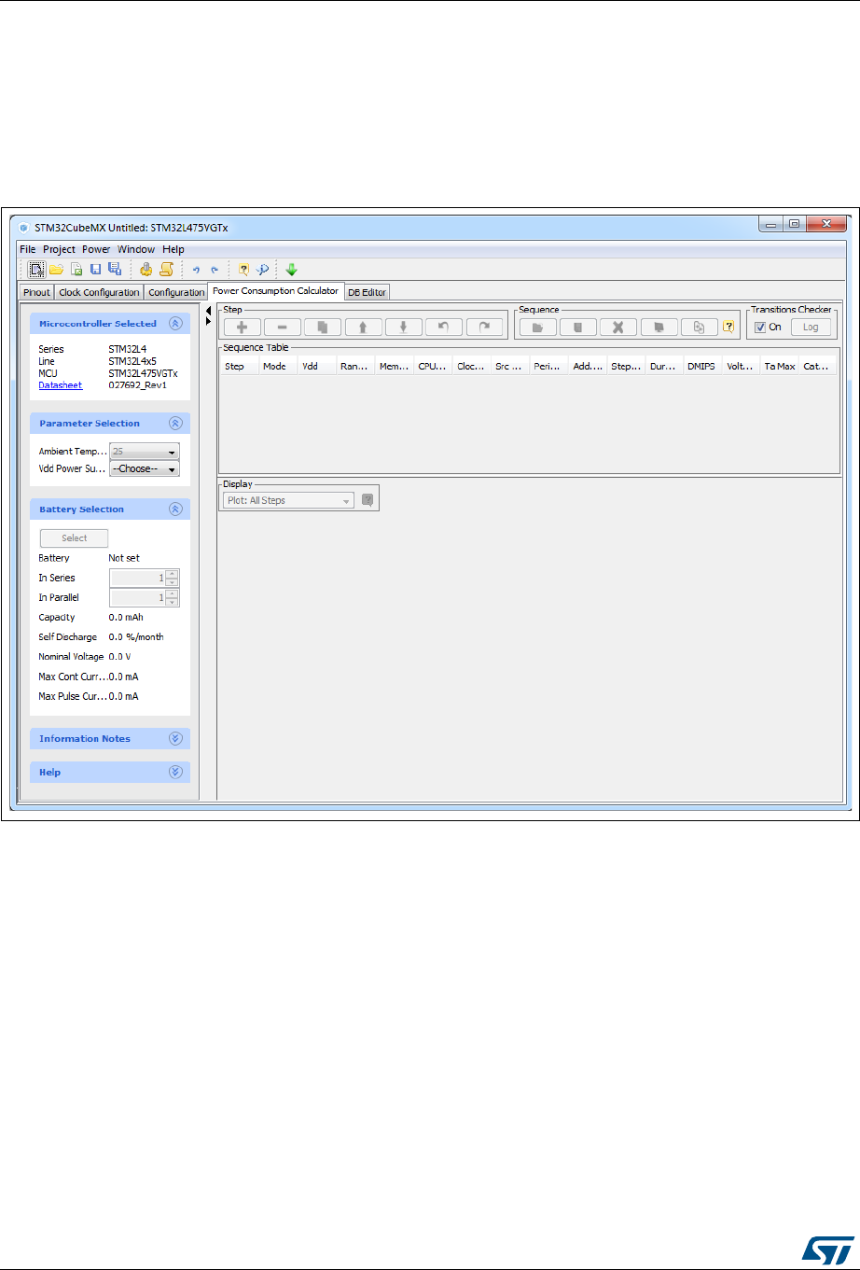Viewport: 860px width, 1270px height.
Task: Click the Sequence compare button
Action: point(659,328)
